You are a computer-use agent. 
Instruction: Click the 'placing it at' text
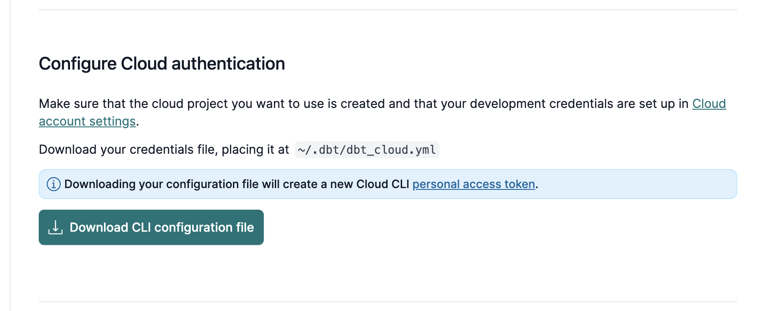click(255, 150)
